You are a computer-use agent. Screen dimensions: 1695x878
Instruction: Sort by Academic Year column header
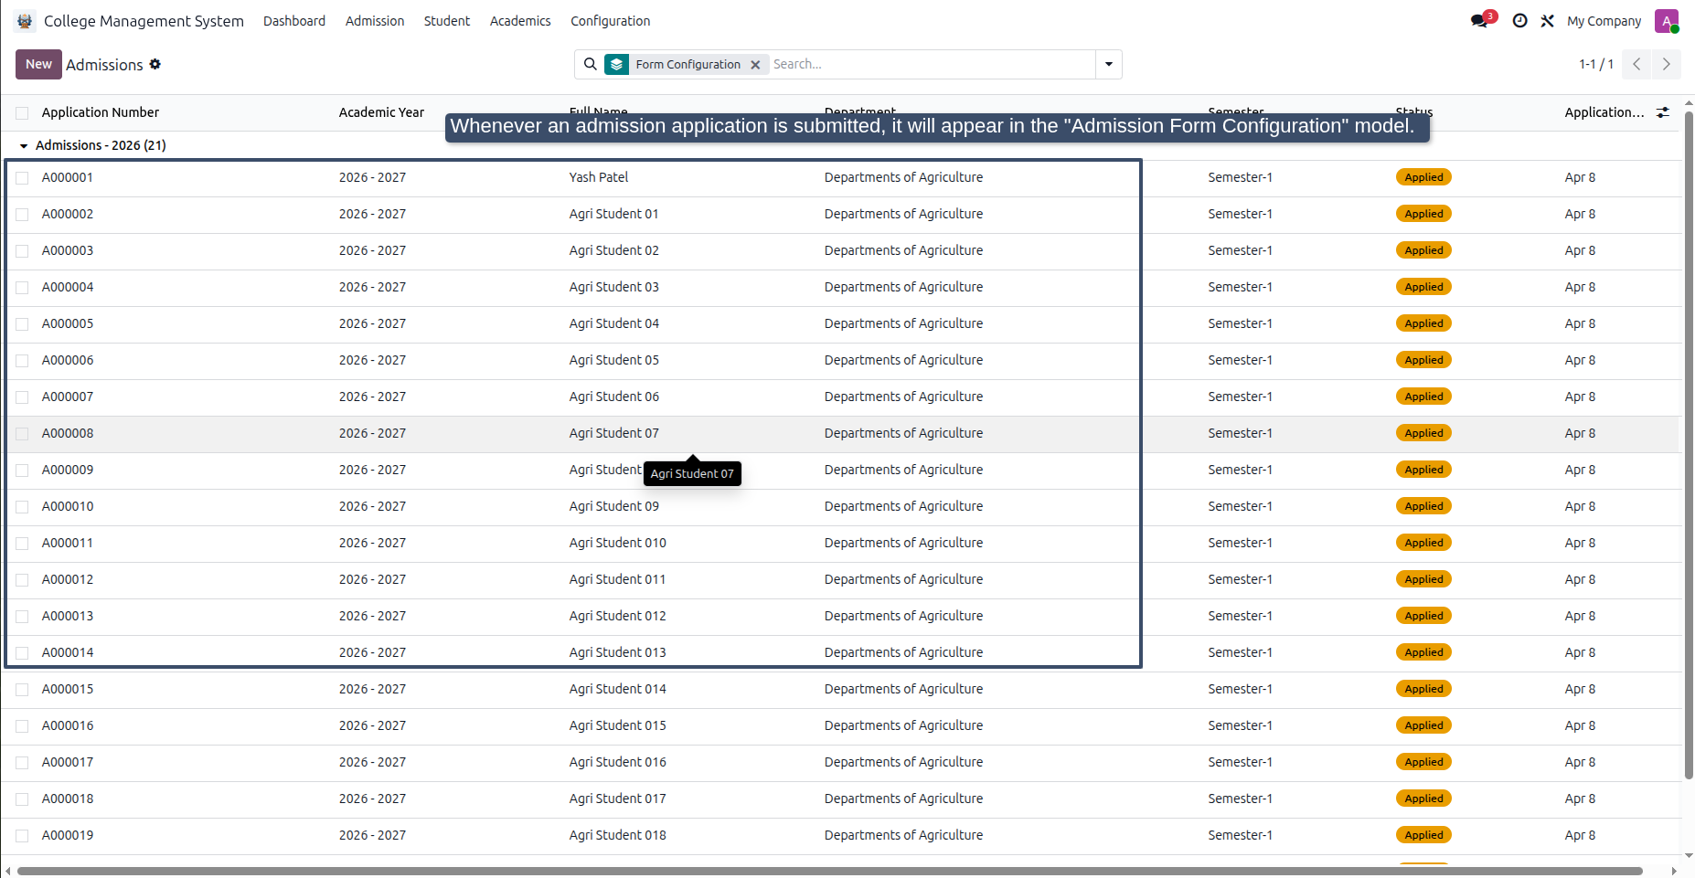point(381,112)
